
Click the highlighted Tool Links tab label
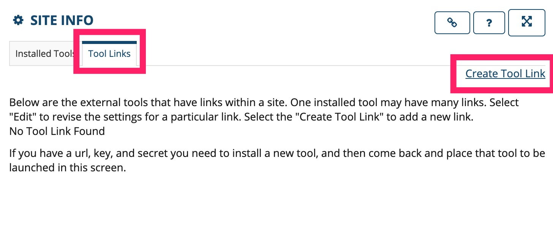point(109,54)
